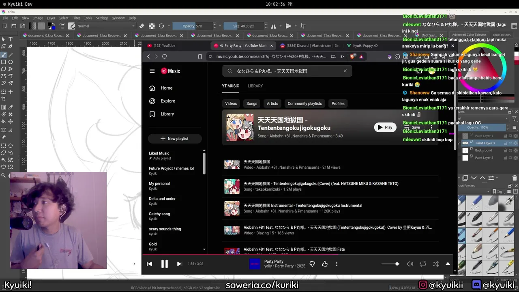519x292 pixels.
Task: Switch to LIBRARY tab in YouTube Music
Action: tap(255, 86)
